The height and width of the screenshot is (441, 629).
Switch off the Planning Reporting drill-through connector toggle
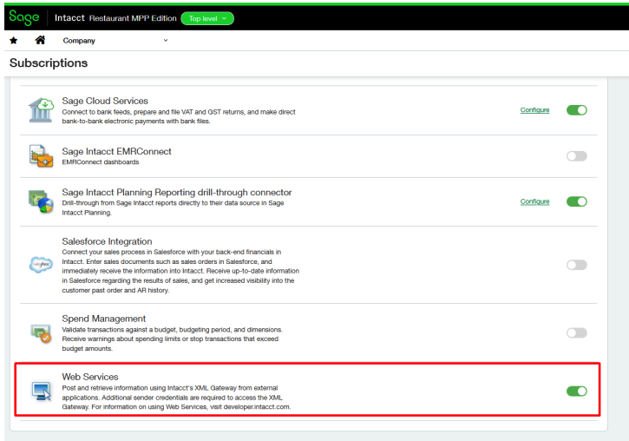point(576,201)
